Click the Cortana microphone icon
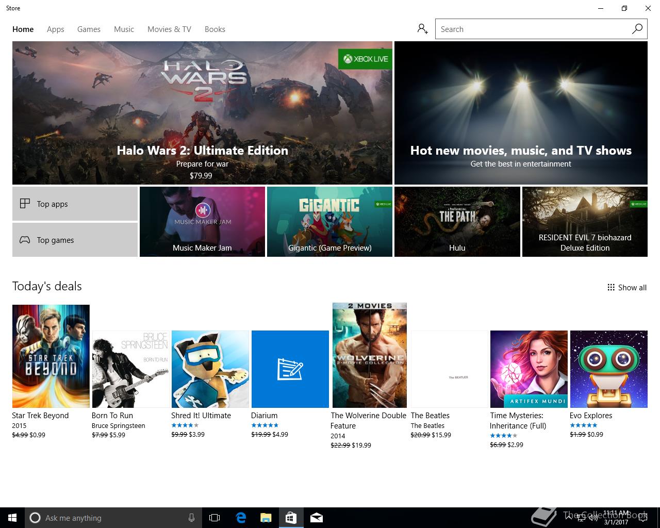 [191, 518]
